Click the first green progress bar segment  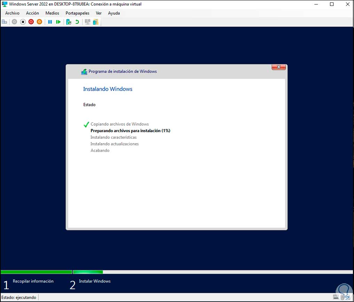pyautogui.click(x=36, y=272)
